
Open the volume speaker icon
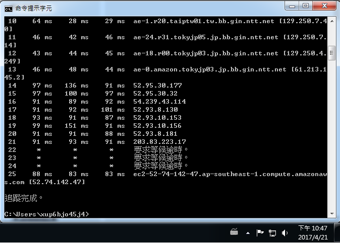click(285, 233)
